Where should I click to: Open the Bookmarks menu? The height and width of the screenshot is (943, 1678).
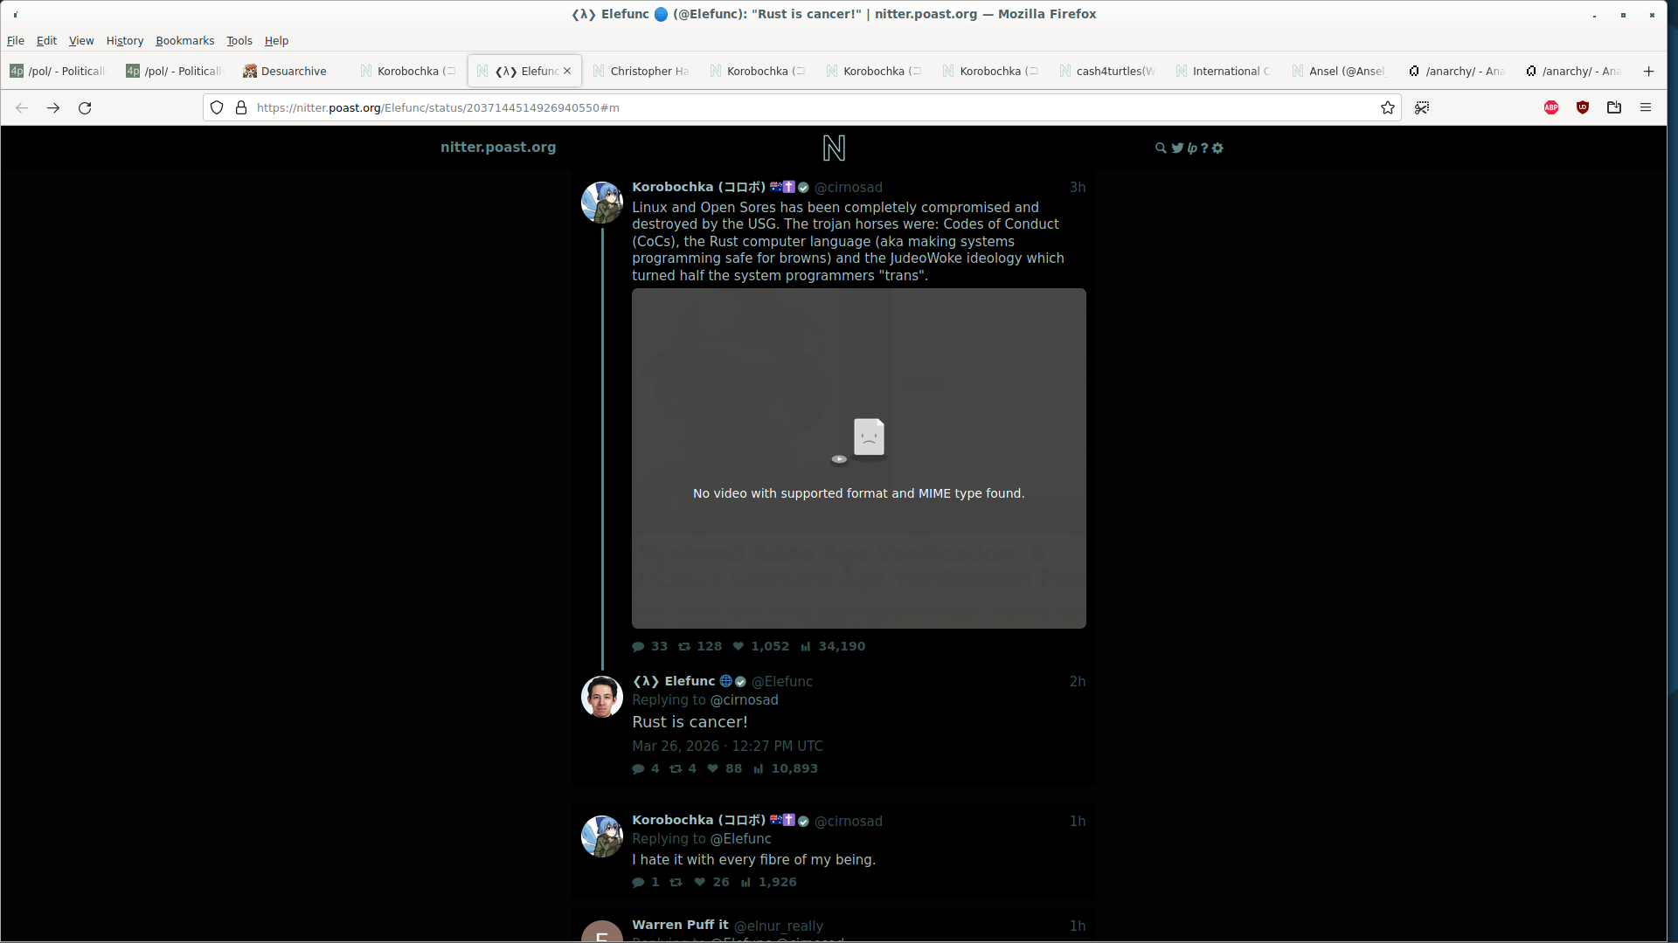[x=184, y=41]
